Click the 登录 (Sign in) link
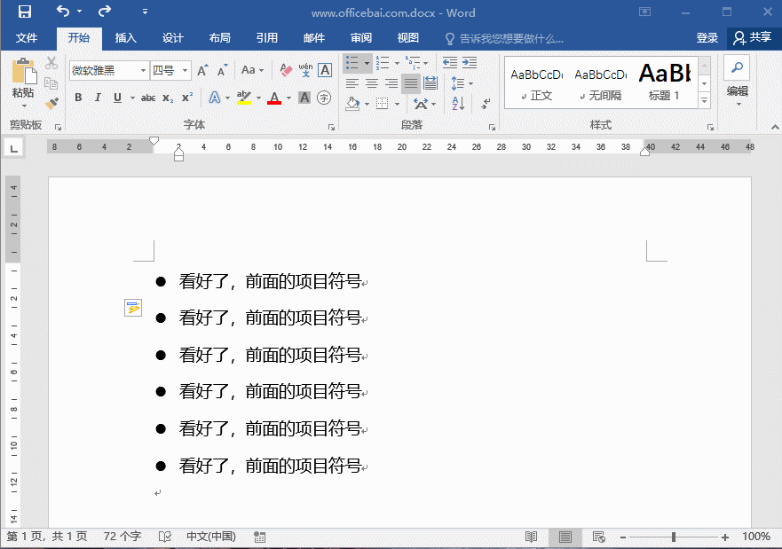The width and height of the screenshot is (782, 549). coord(707,38)
